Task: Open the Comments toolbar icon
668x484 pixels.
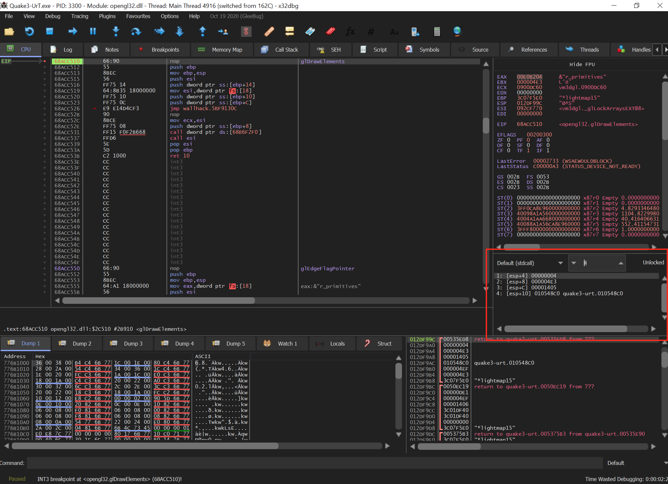Action: (x=290, y=31)
